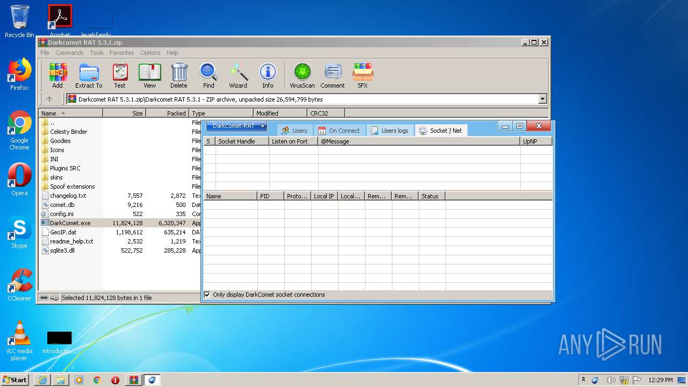Open Google Chrome desktop shortcut
Screen dimensions: 688x387
pyautogui.click(x=19, y=131)
